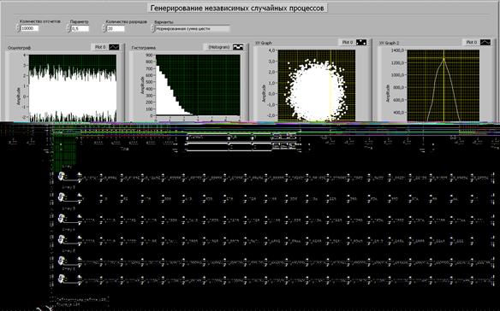
Task: Click the Варианты ring selector arrows
Action: pyautogui.click(x=152, y=29)
